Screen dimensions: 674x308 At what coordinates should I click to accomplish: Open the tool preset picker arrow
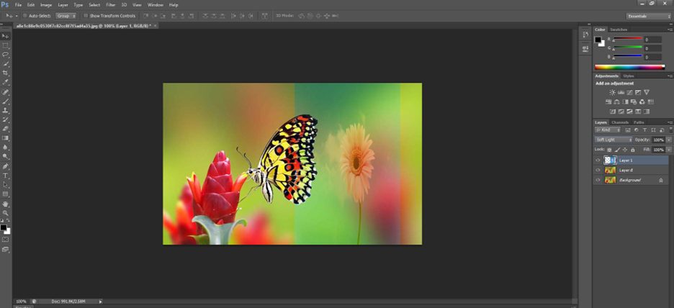point(17,16)
